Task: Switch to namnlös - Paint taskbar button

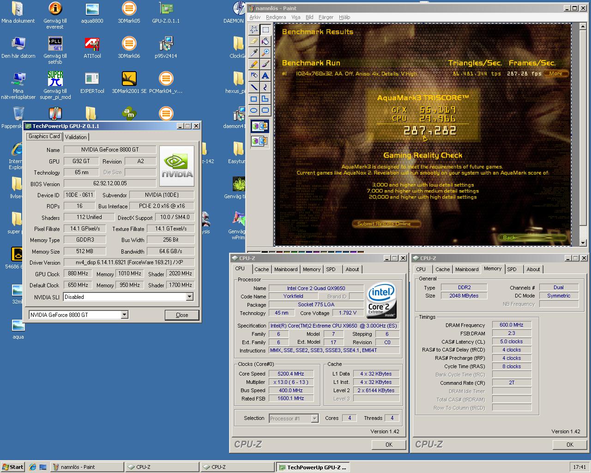Action: tap(86, 467)
